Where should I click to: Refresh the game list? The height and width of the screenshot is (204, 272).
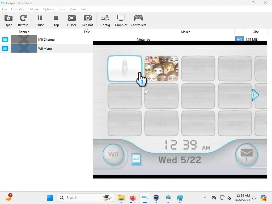point(23,21)
